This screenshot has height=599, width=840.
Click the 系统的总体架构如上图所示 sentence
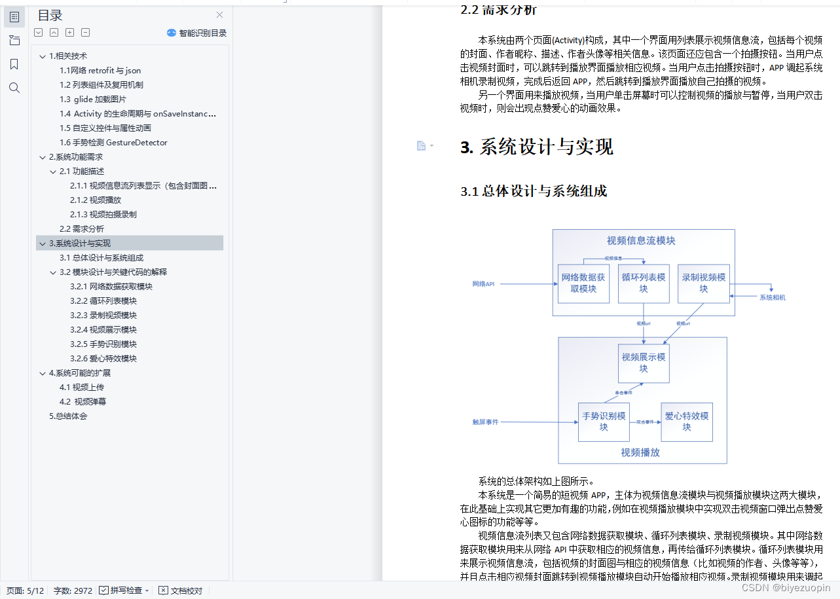click(536, 482)
